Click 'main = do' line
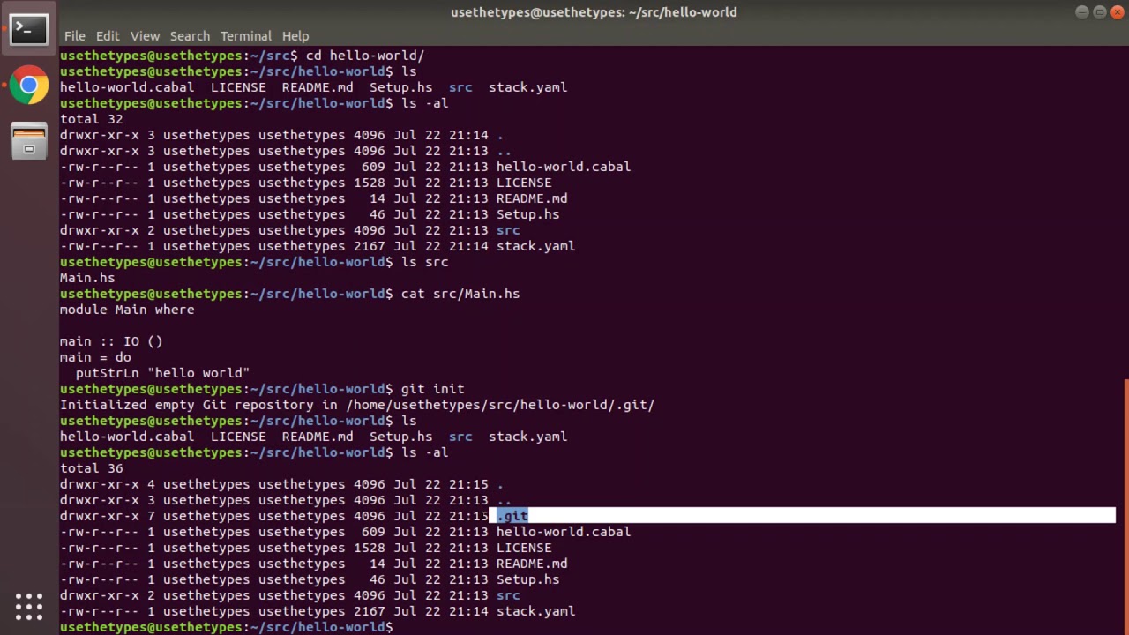Viewport: 1129px width, 635px height. [x=95, y=357]
